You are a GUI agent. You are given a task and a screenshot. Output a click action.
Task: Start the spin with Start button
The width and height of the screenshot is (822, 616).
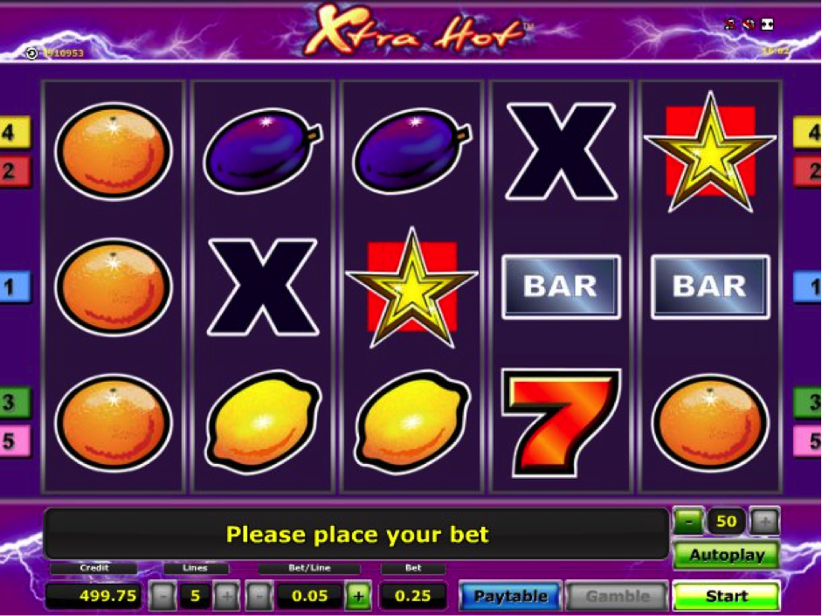click(x=726, y=596)
